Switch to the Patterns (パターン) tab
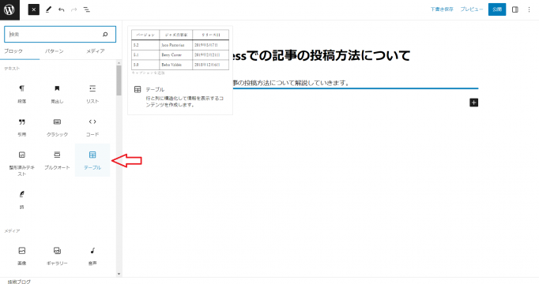The width and height of the screenshot is (539, 284). (x=55, y=51)
